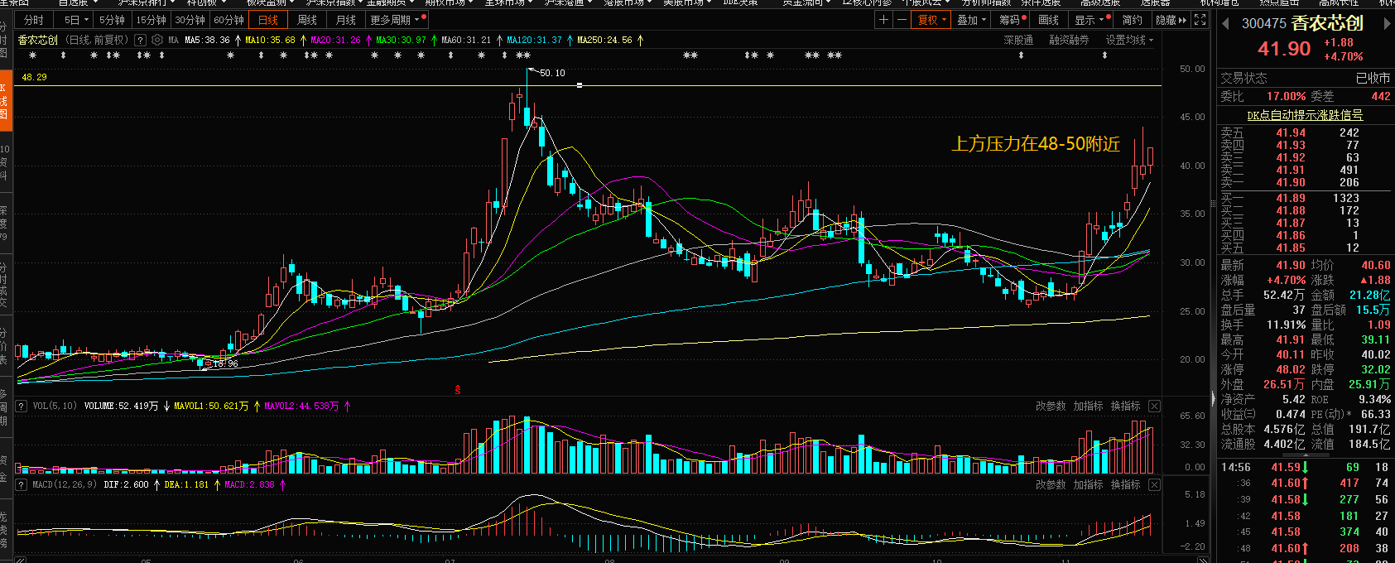
Task: Select the 月线 monthly chart tab
Action: pyautogui.click(x=346, y=20)
